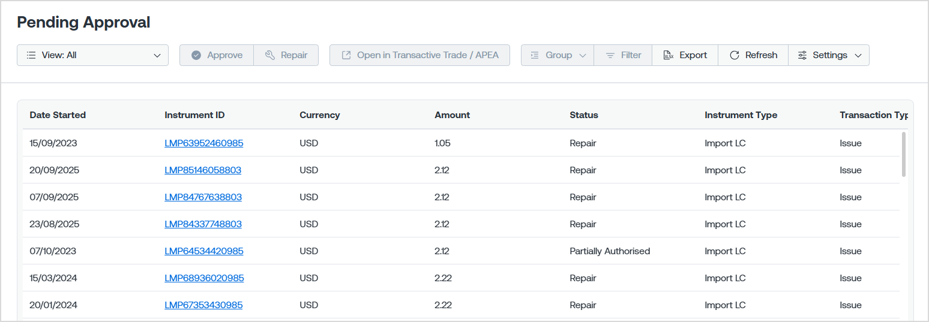
Task: Click date cell 07/09/2025
Action: [x=54, y=197]
